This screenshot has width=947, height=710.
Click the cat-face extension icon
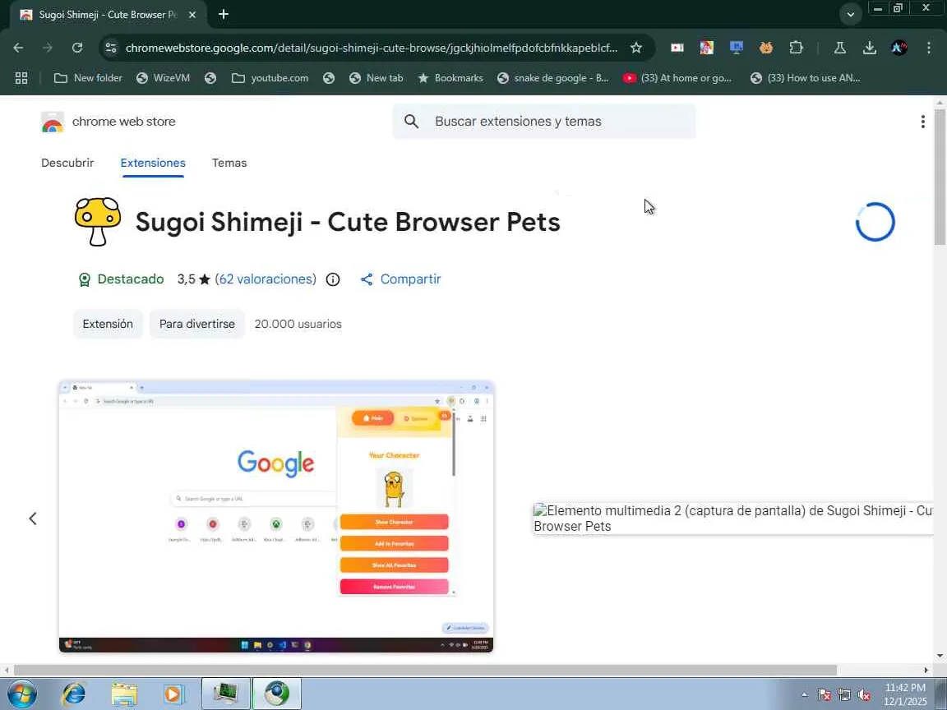point(766,48)
